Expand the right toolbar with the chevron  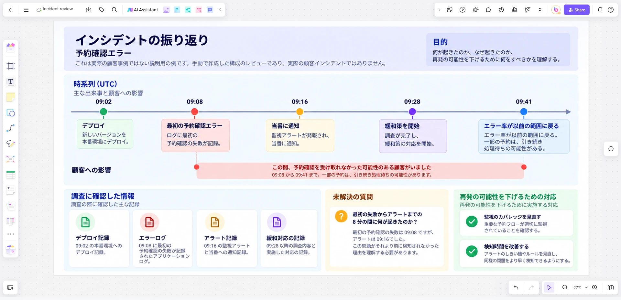[x=439, y=10]
